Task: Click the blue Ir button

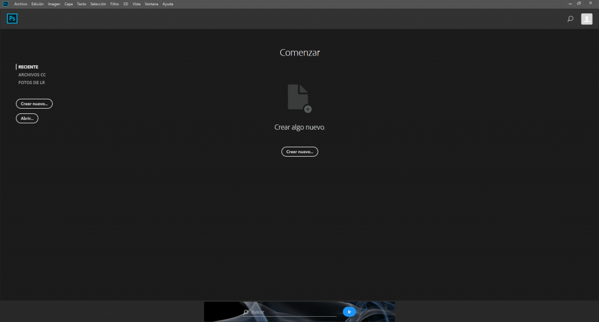Action: tap(349, 312)
